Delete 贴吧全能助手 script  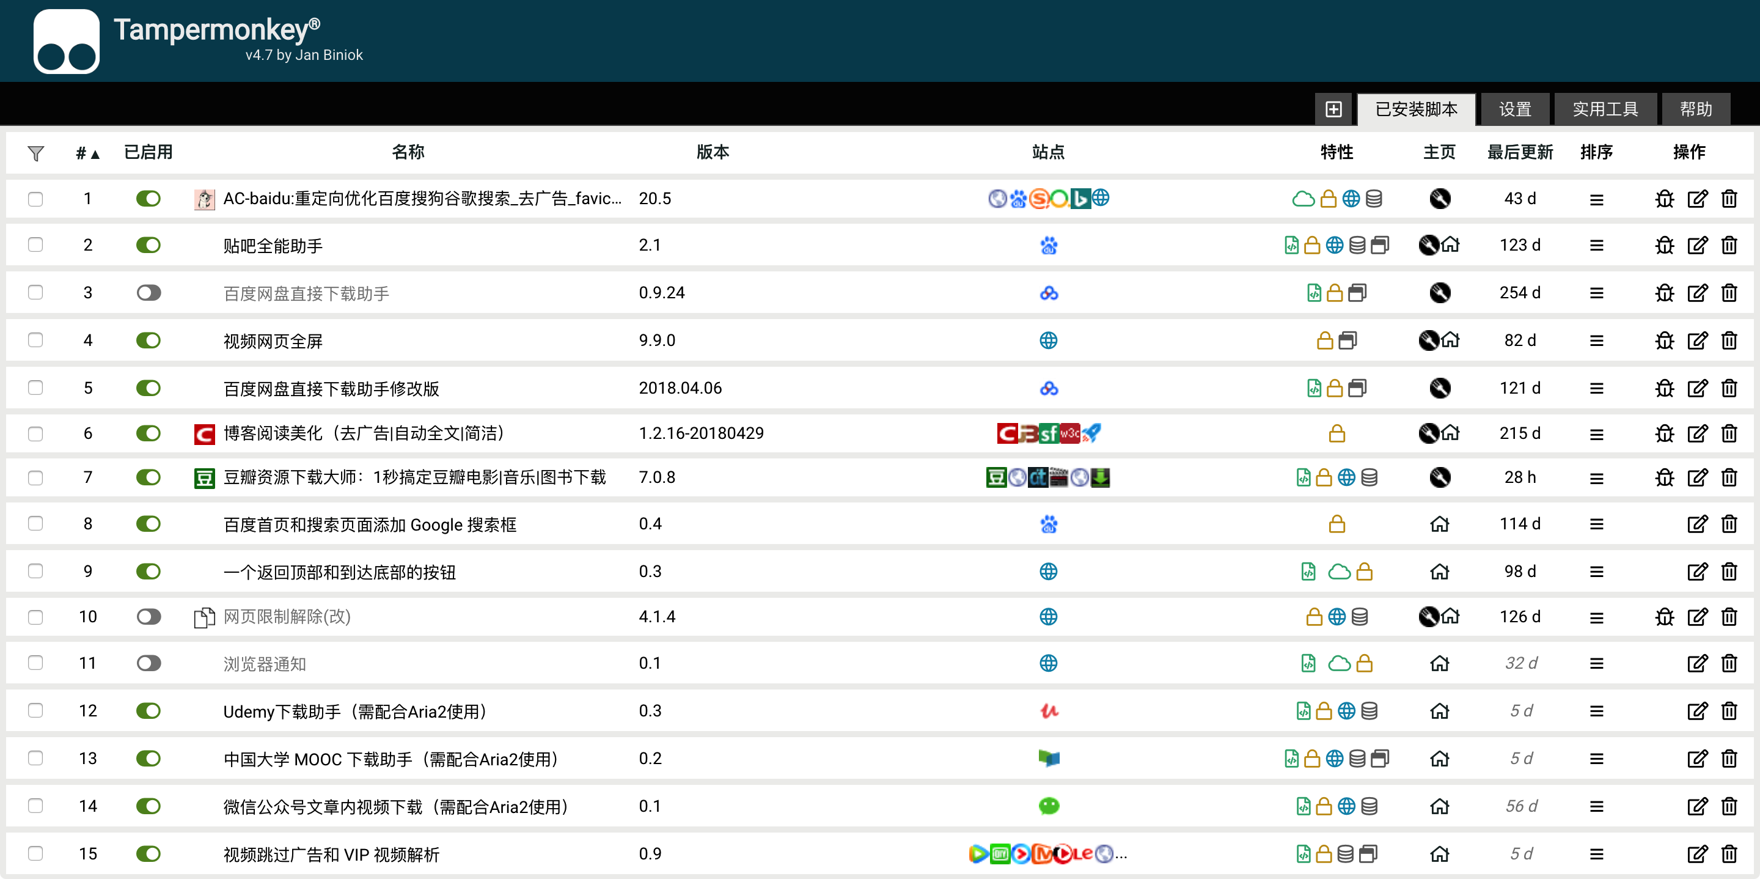coord(1729,245)
